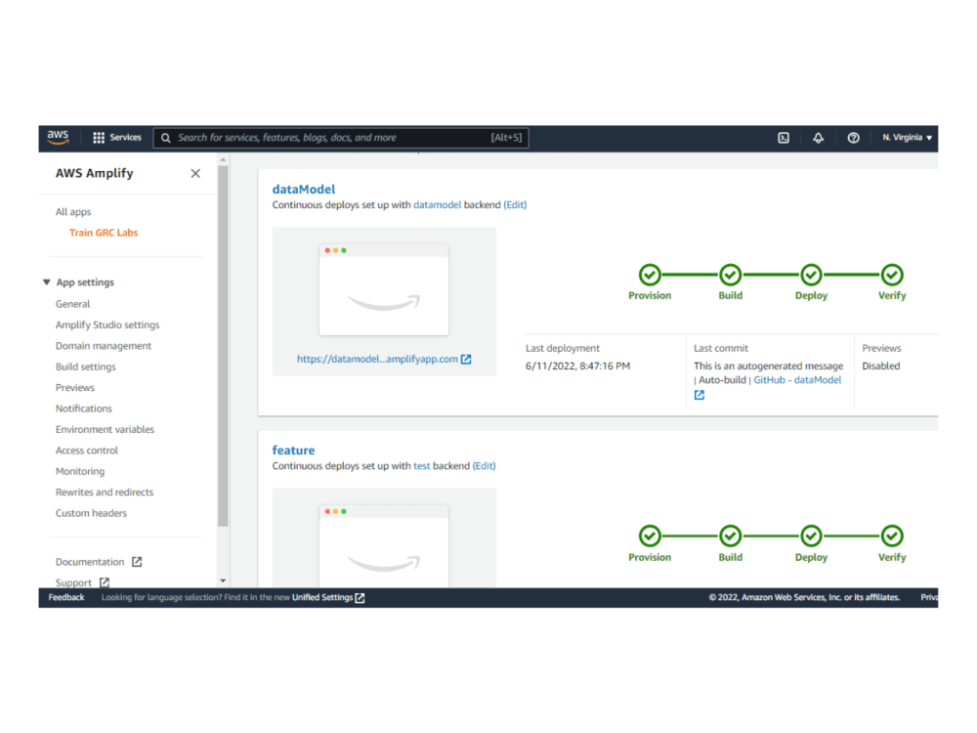Open the test backend link

click(422, 466)
